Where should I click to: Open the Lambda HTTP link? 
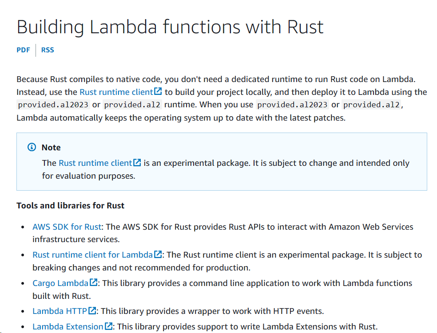(60, 311)
